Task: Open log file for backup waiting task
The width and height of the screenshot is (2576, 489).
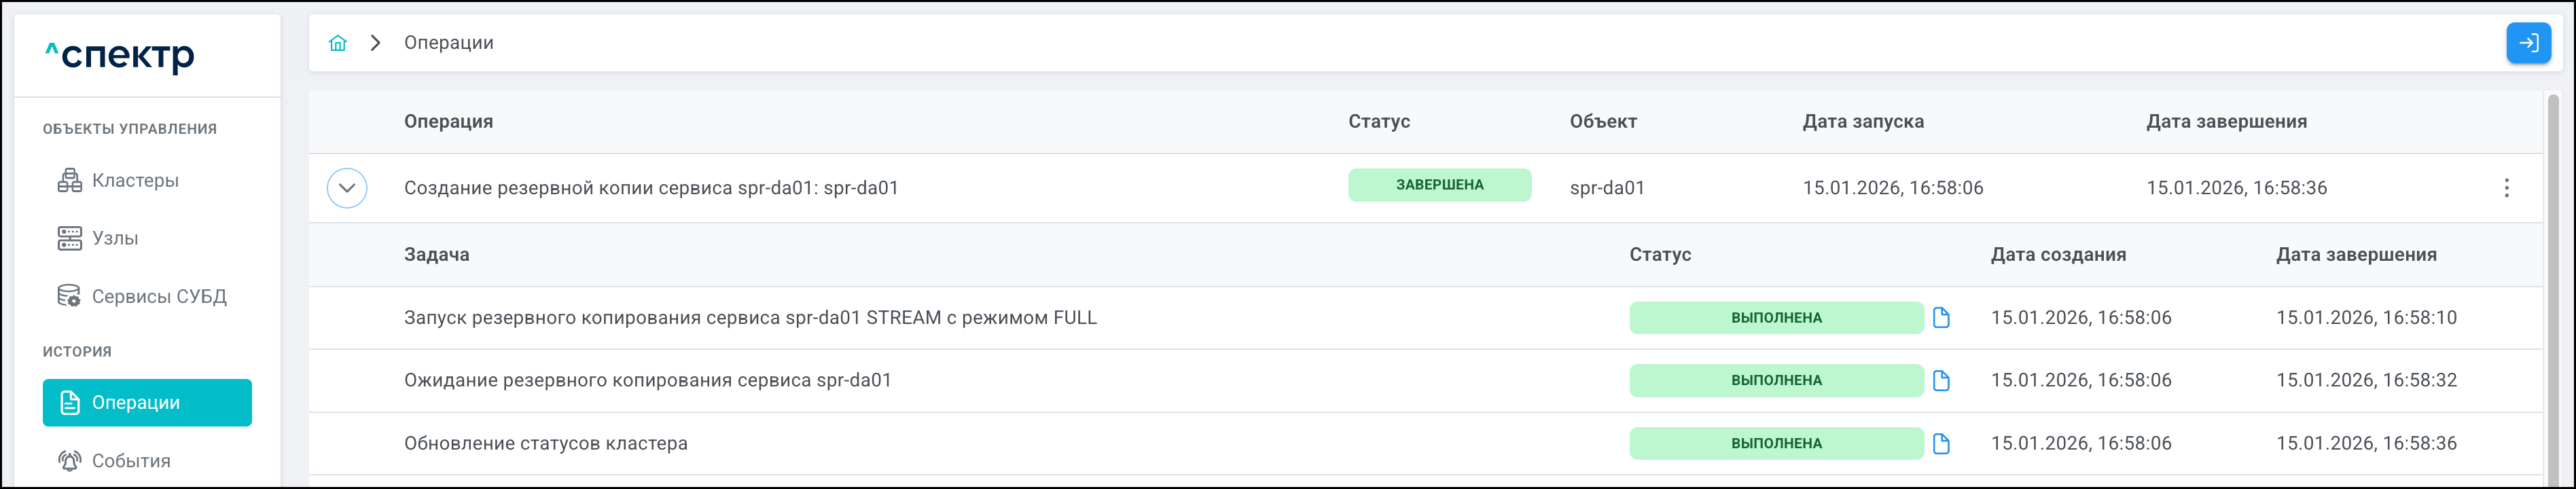Action: (1941, 380)
